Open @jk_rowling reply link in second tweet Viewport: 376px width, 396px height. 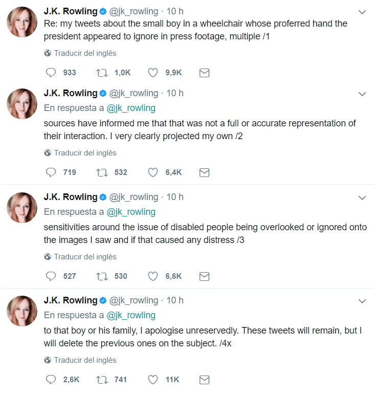tap(130, 108)
